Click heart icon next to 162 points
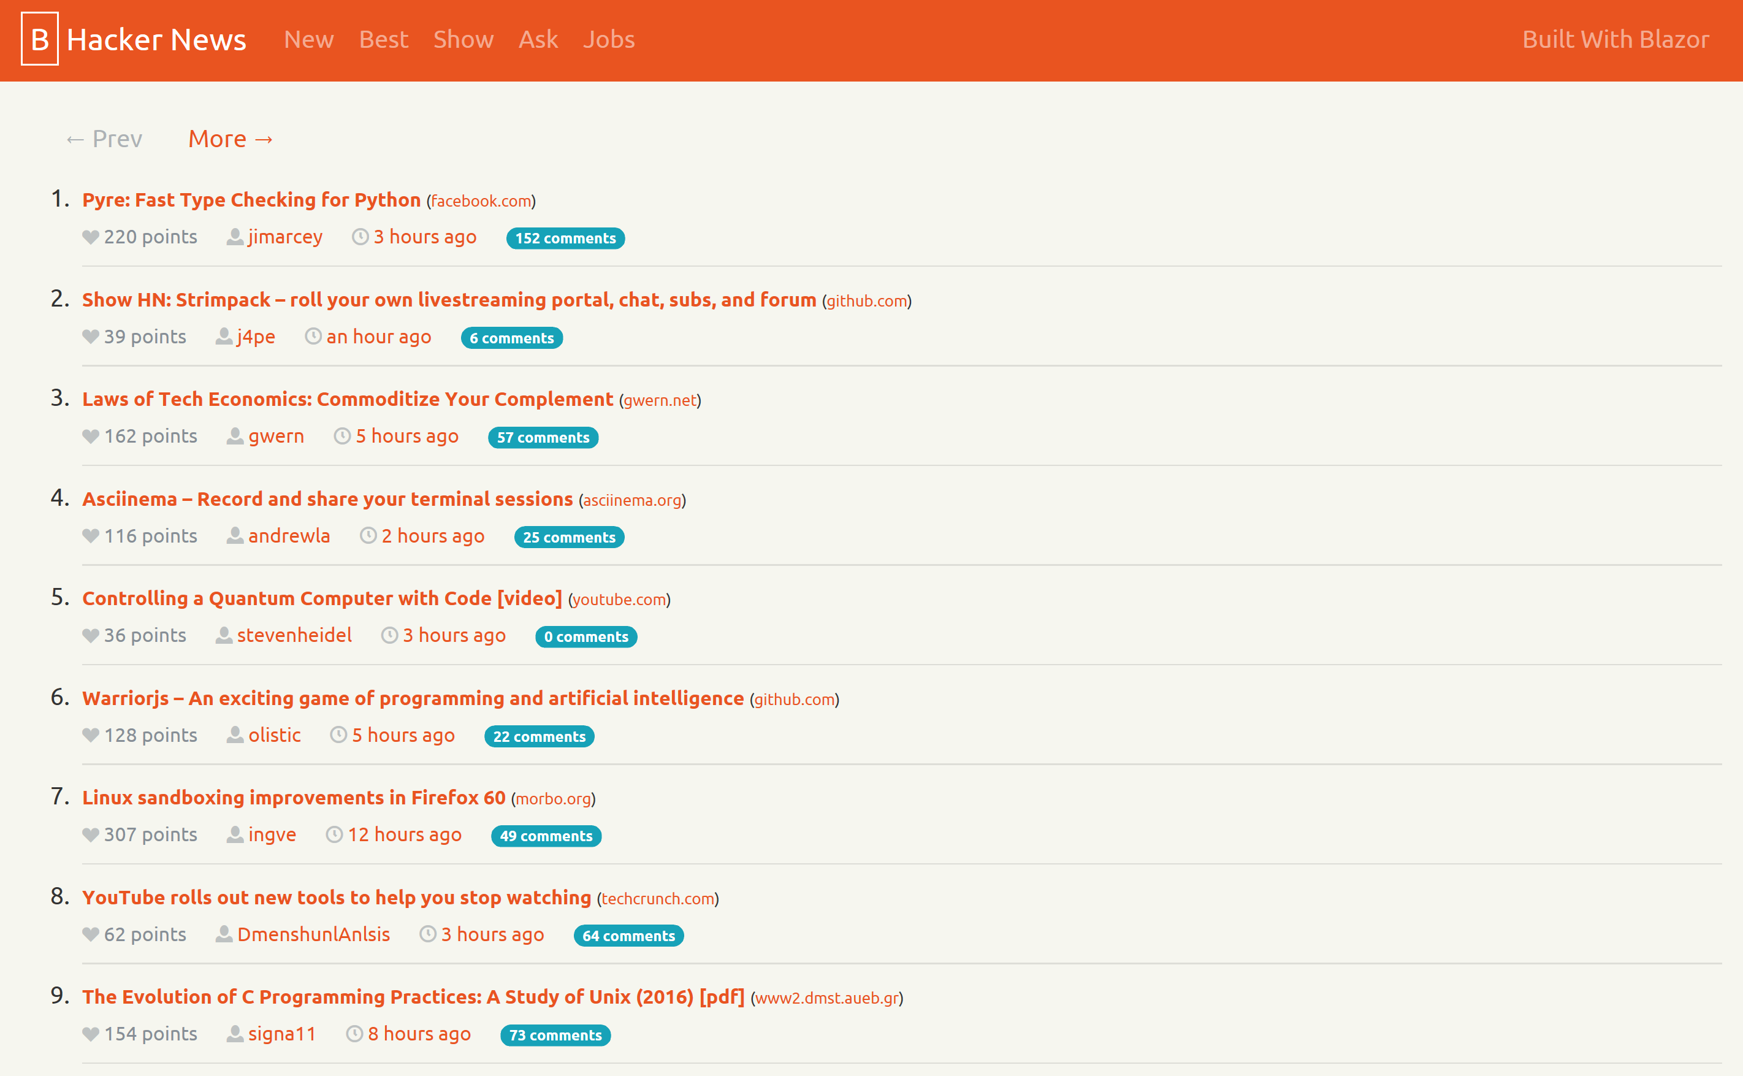Image resolution: width=1743 pixels, height=1076 pixels. [90, 437]
